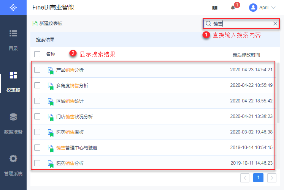Screen dimensions: 284x190
Task: Click the 销售管理中心驾驶舱 dashboard icon
Action: pyautogui.click(x=50, y=148)
